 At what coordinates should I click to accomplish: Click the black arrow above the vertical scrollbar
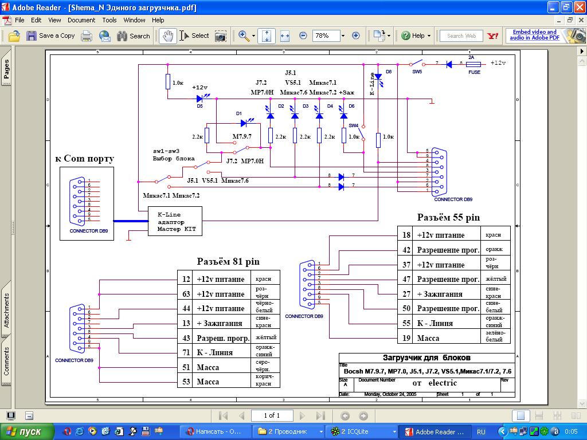pyautogui.click(x=582, y=51)
